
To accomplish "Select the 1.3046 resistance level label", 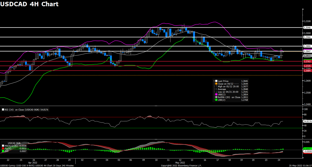I will coord(307,28).
